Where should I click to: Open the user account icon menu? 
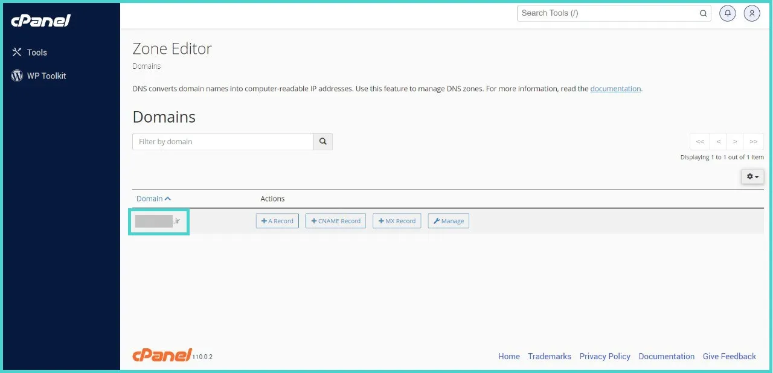(x=752, y=13)
